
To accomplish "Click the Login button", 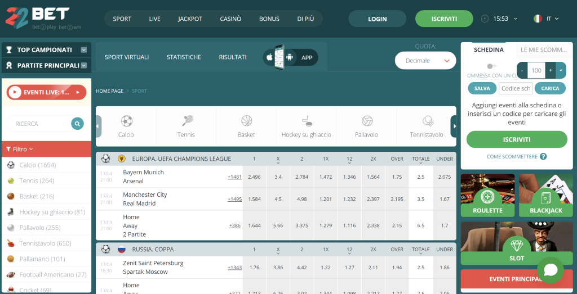I will [x=377, y=19].
